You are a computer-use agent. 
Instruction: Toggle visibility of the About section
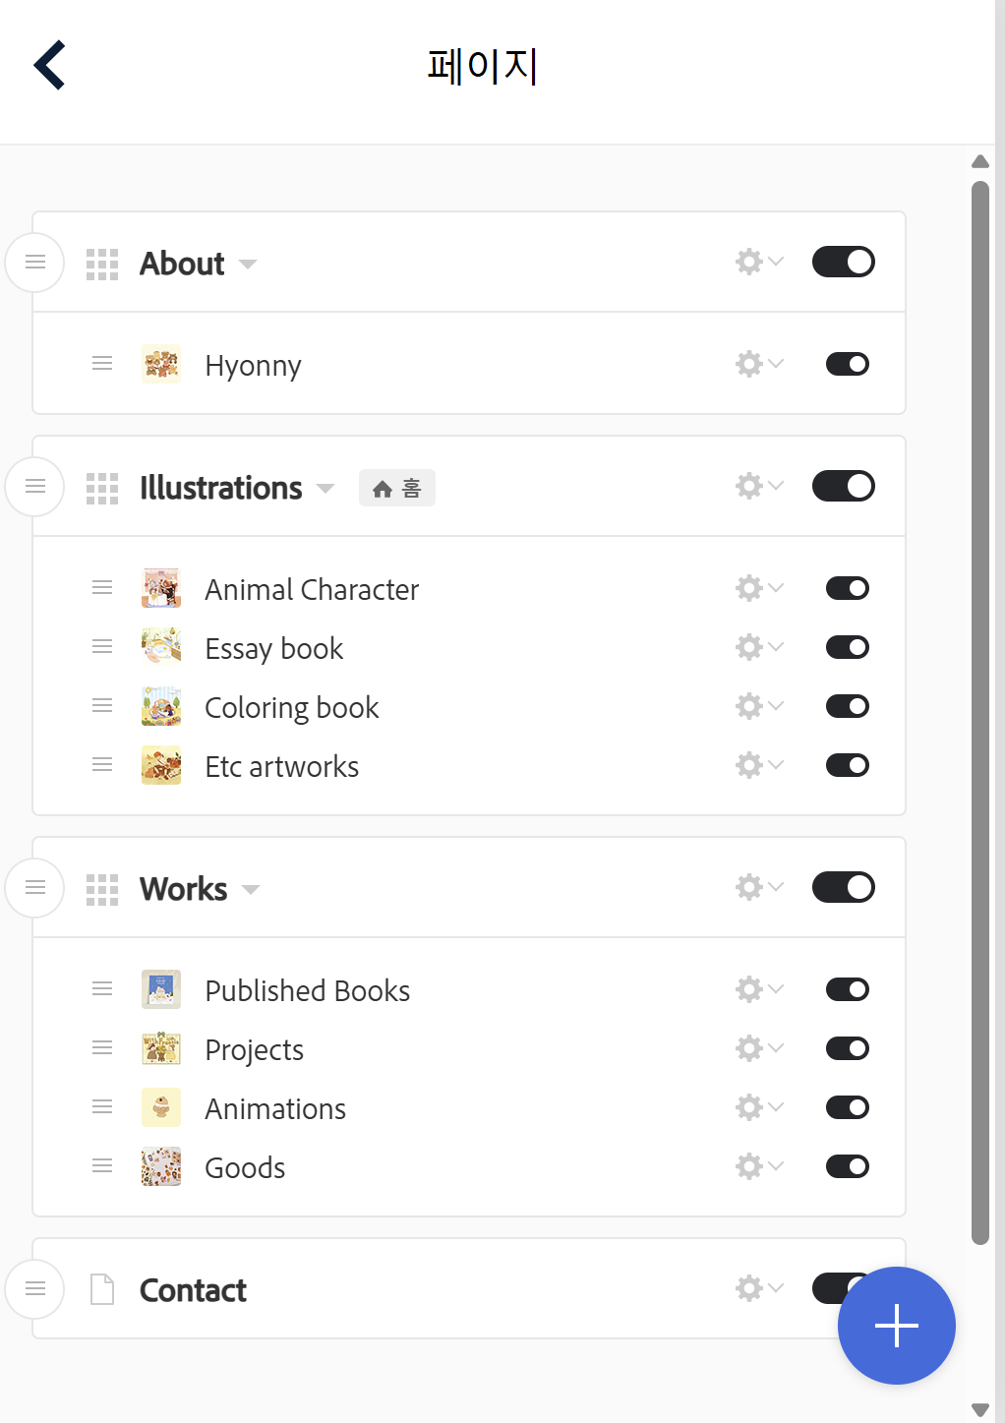coord(843,262)
